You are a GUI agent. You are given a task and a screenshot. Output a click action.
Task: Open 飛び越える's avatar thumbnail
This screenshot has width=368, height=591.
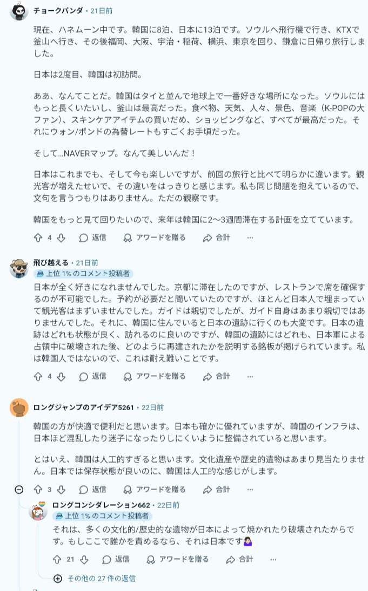point(19,268)
